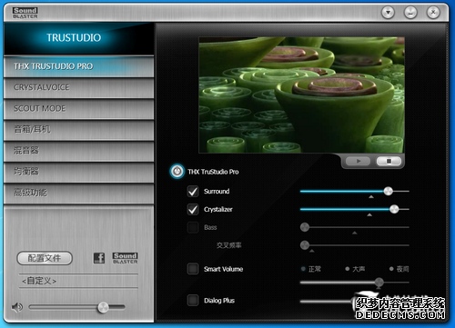455x328 pixels.
Task: Click the speaker volume icon
Action: point(17,307)
